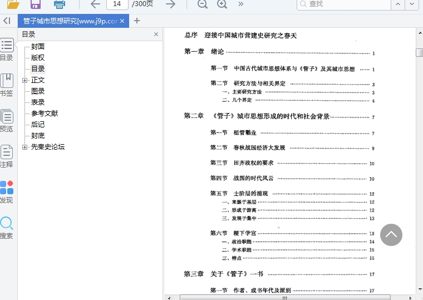Select 先秦史论坛 in the outline tree
The width and height of the screenshot is (423, 300).
click(x=48, y=147)
